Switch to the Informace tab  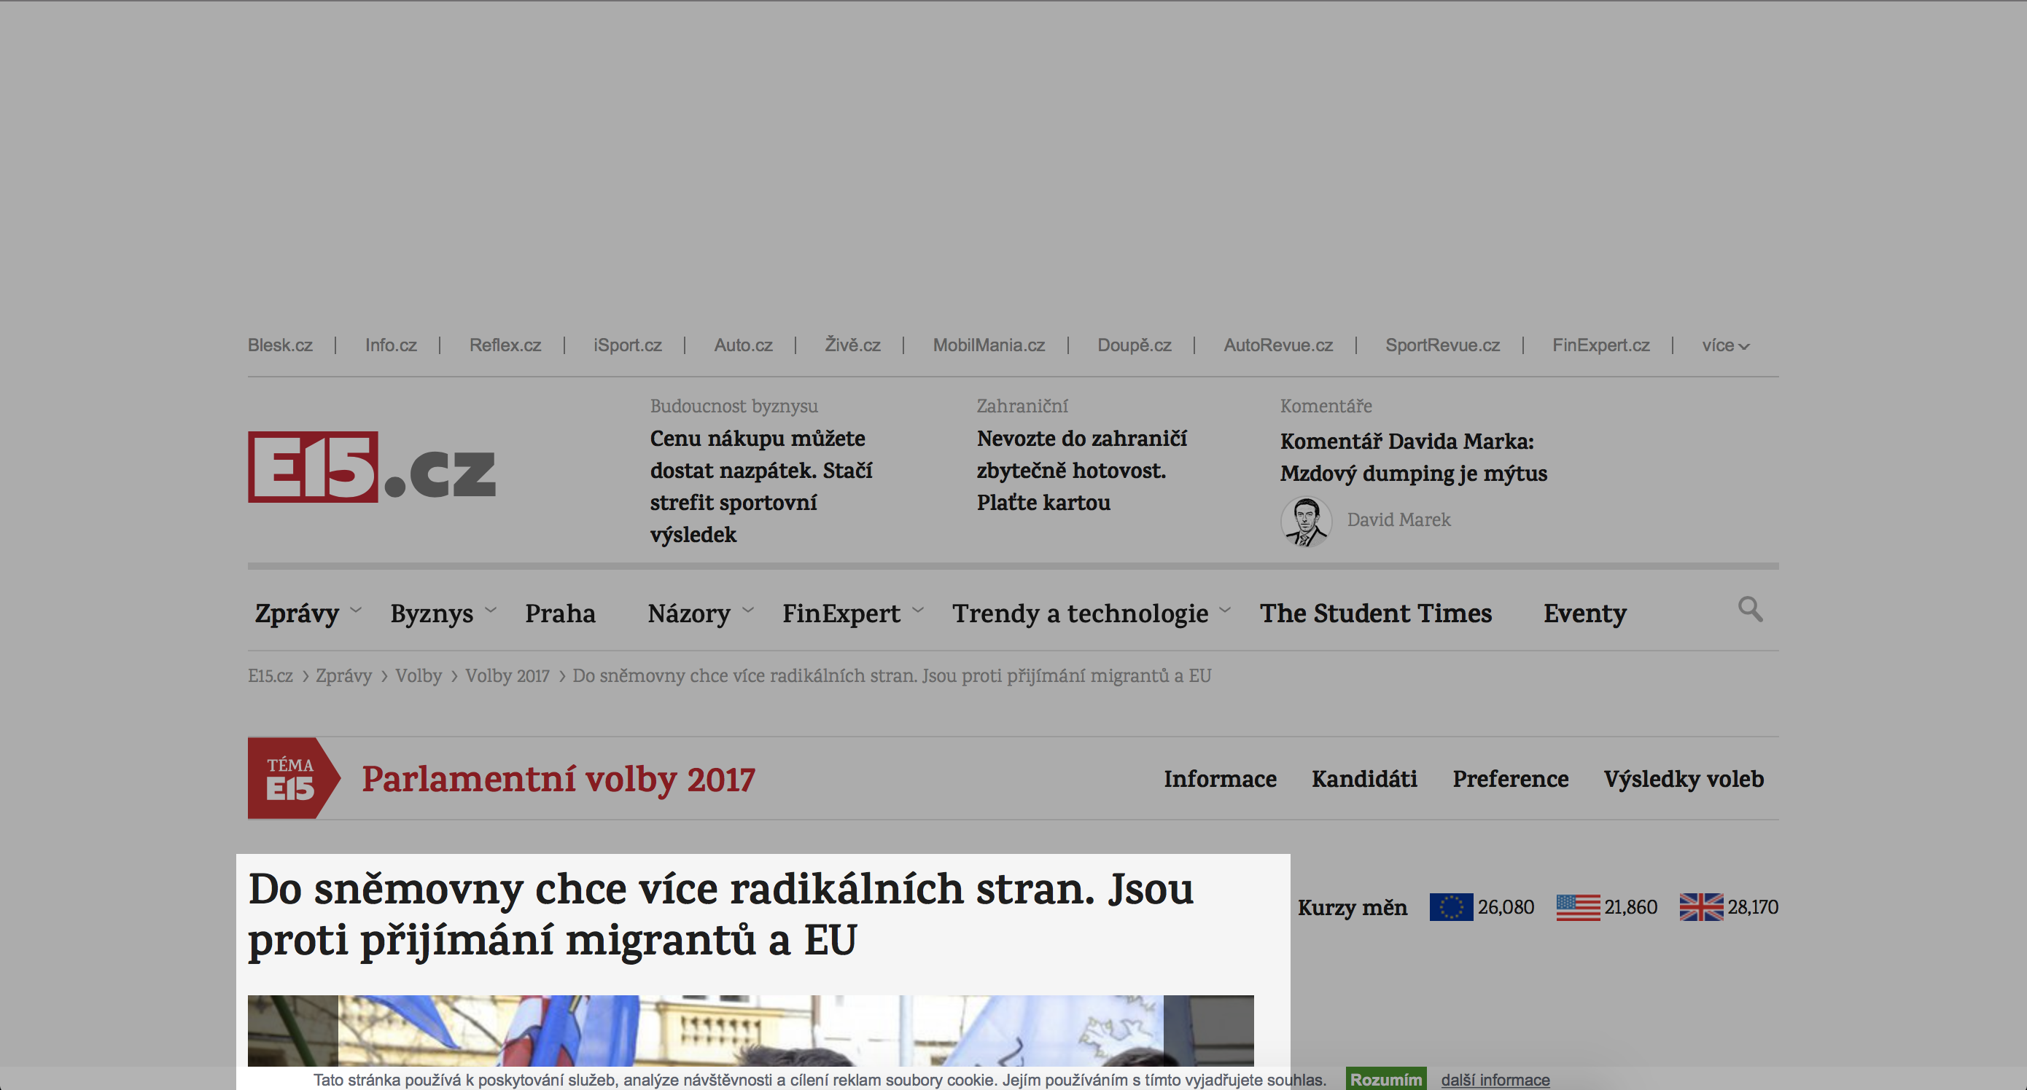[x=1221, y=779]
